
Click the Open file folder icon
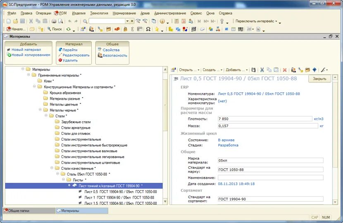(16, 21)
